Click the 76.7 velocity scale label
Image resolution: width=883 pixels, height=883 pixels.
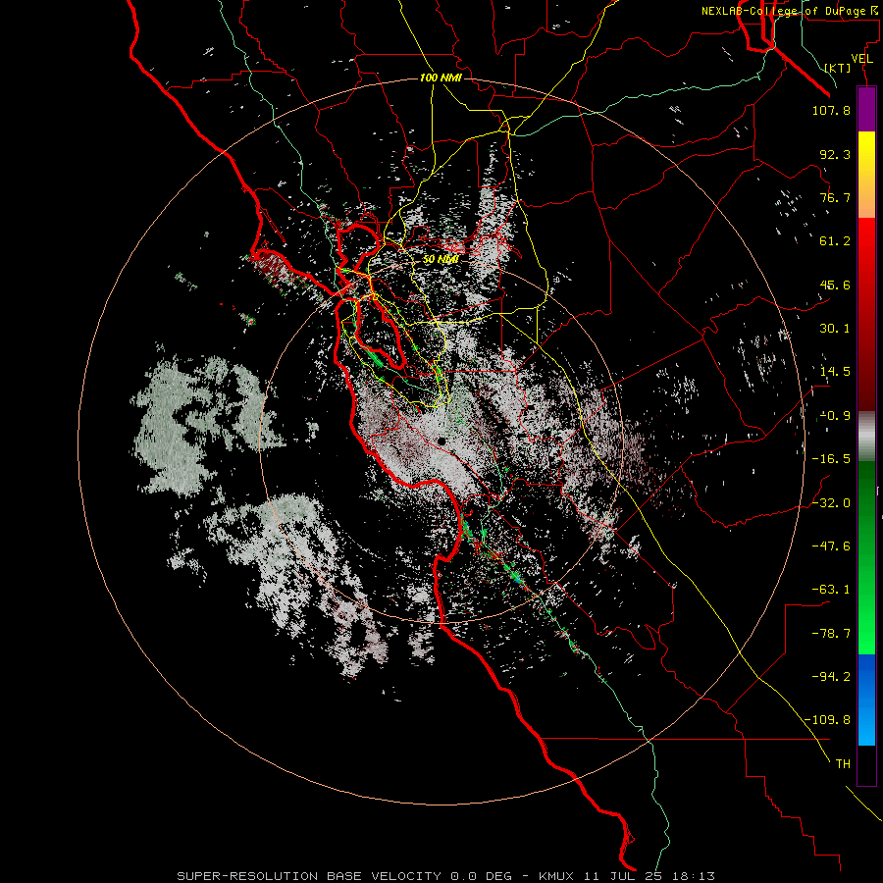pyautogui.click(x=835, y=197)
